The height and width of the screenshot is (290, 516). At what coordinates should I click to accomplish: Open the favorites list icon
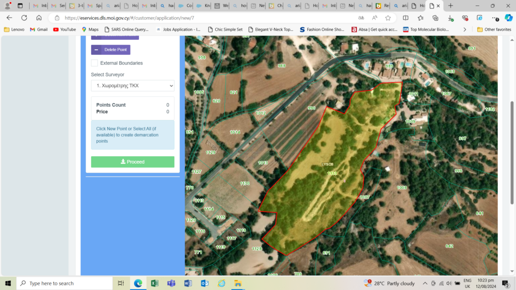[421, 18]
